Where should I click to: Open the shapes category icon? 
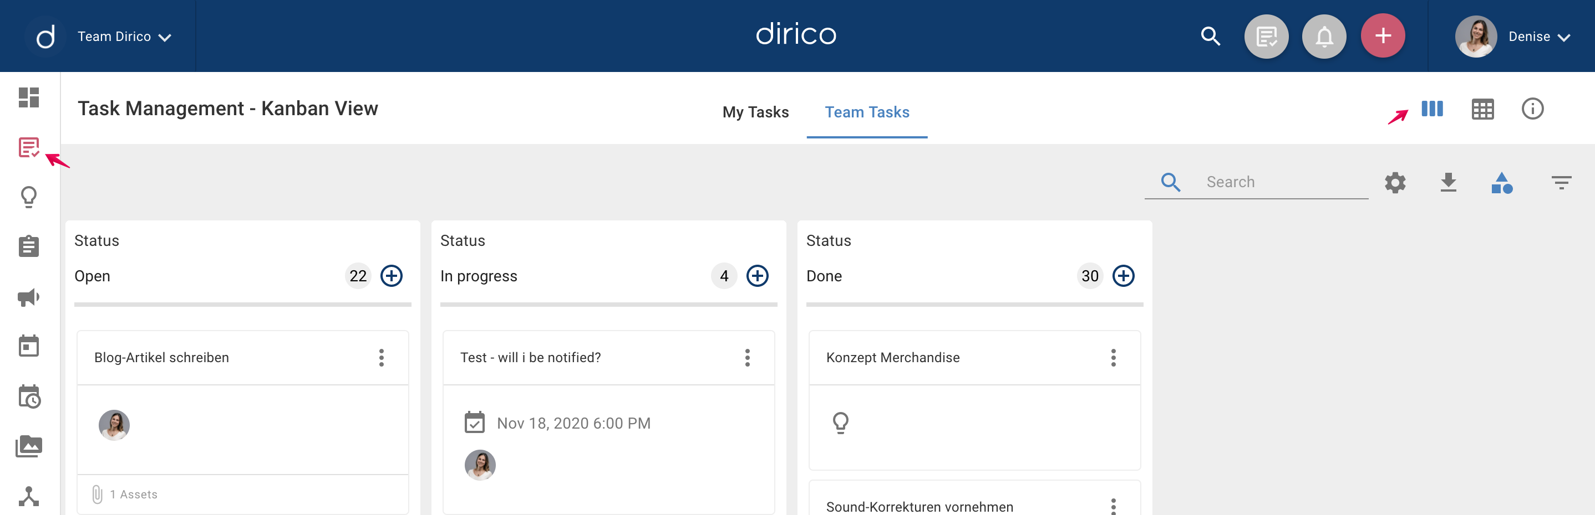[1501, 183]
